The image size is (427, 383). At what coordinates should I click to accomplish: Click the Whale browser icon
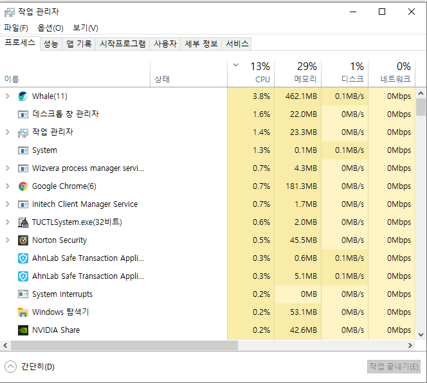(x=23, y=96)
